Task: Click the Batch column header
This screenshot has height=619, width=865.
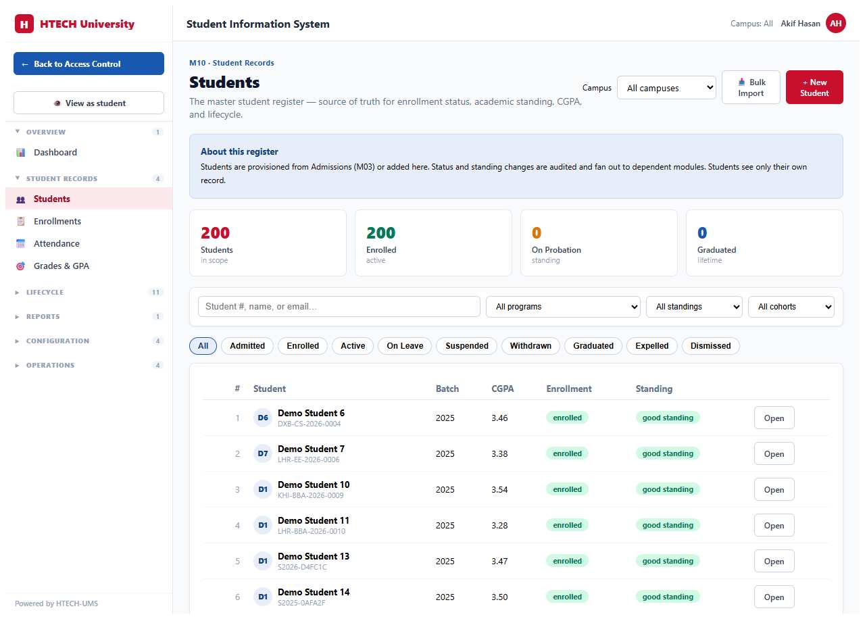Action: (447, 389)
